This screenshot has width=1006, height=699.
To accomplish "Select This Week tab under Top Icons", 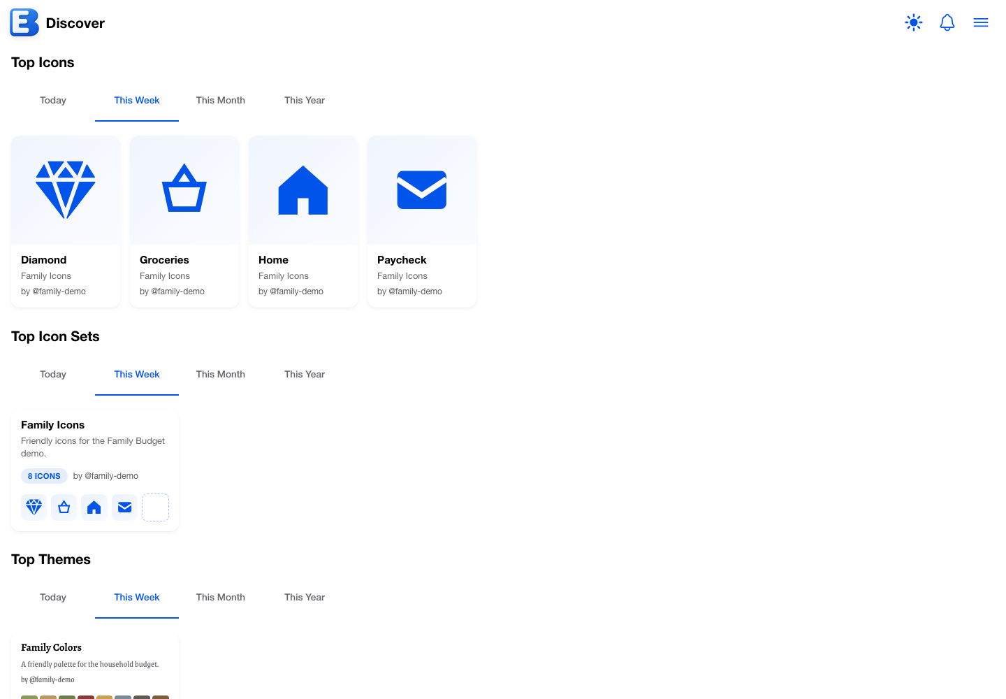I will 137,101.
